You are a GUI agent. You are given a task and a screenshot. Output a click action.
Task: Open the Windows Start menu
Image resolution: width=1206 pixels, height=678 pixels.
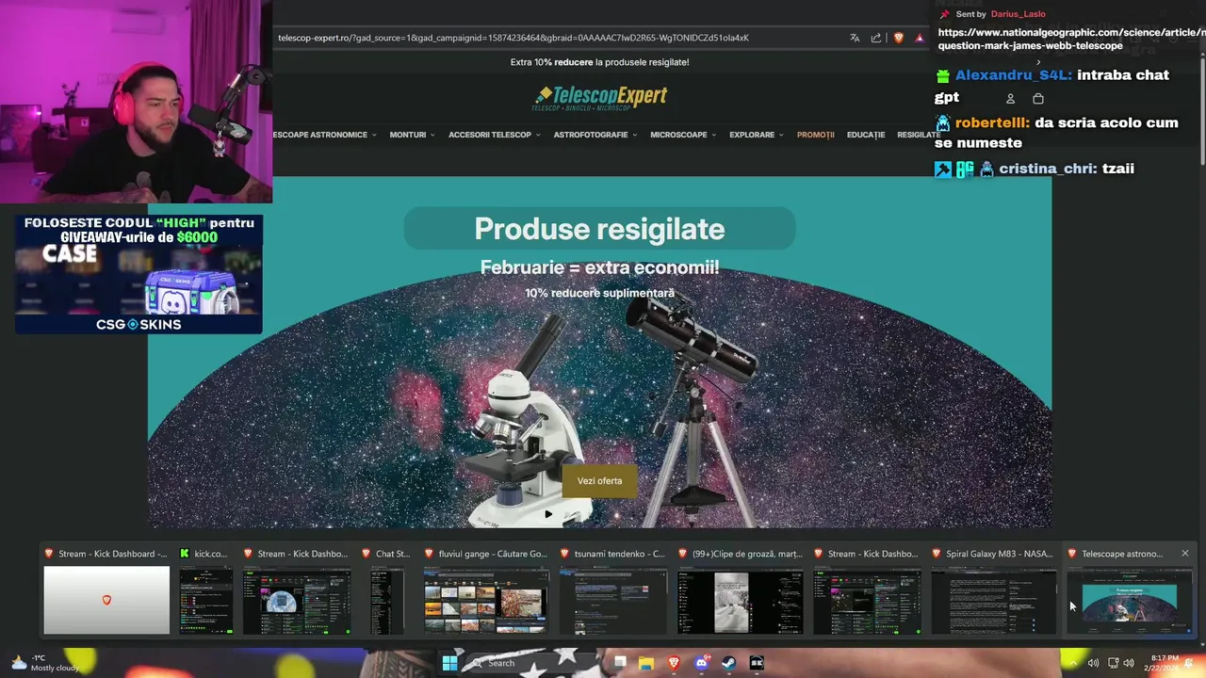point(449,663)
